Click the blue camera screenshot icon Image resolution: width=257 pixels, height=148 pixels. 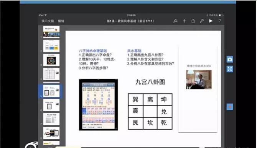230,59
